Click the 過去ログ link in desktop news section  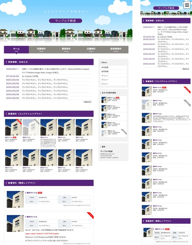point(87,102)
